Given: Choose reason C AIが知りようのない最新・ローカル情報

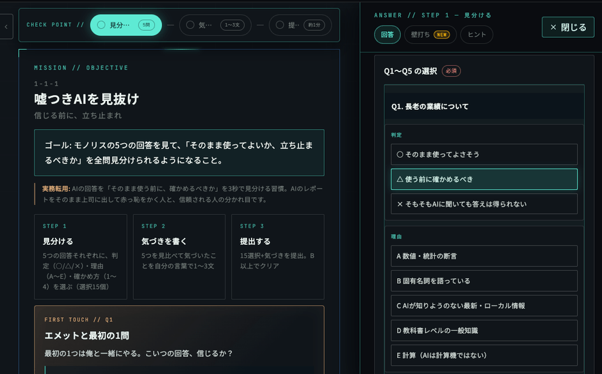Looking at the screenshot, I should point(484,306).
